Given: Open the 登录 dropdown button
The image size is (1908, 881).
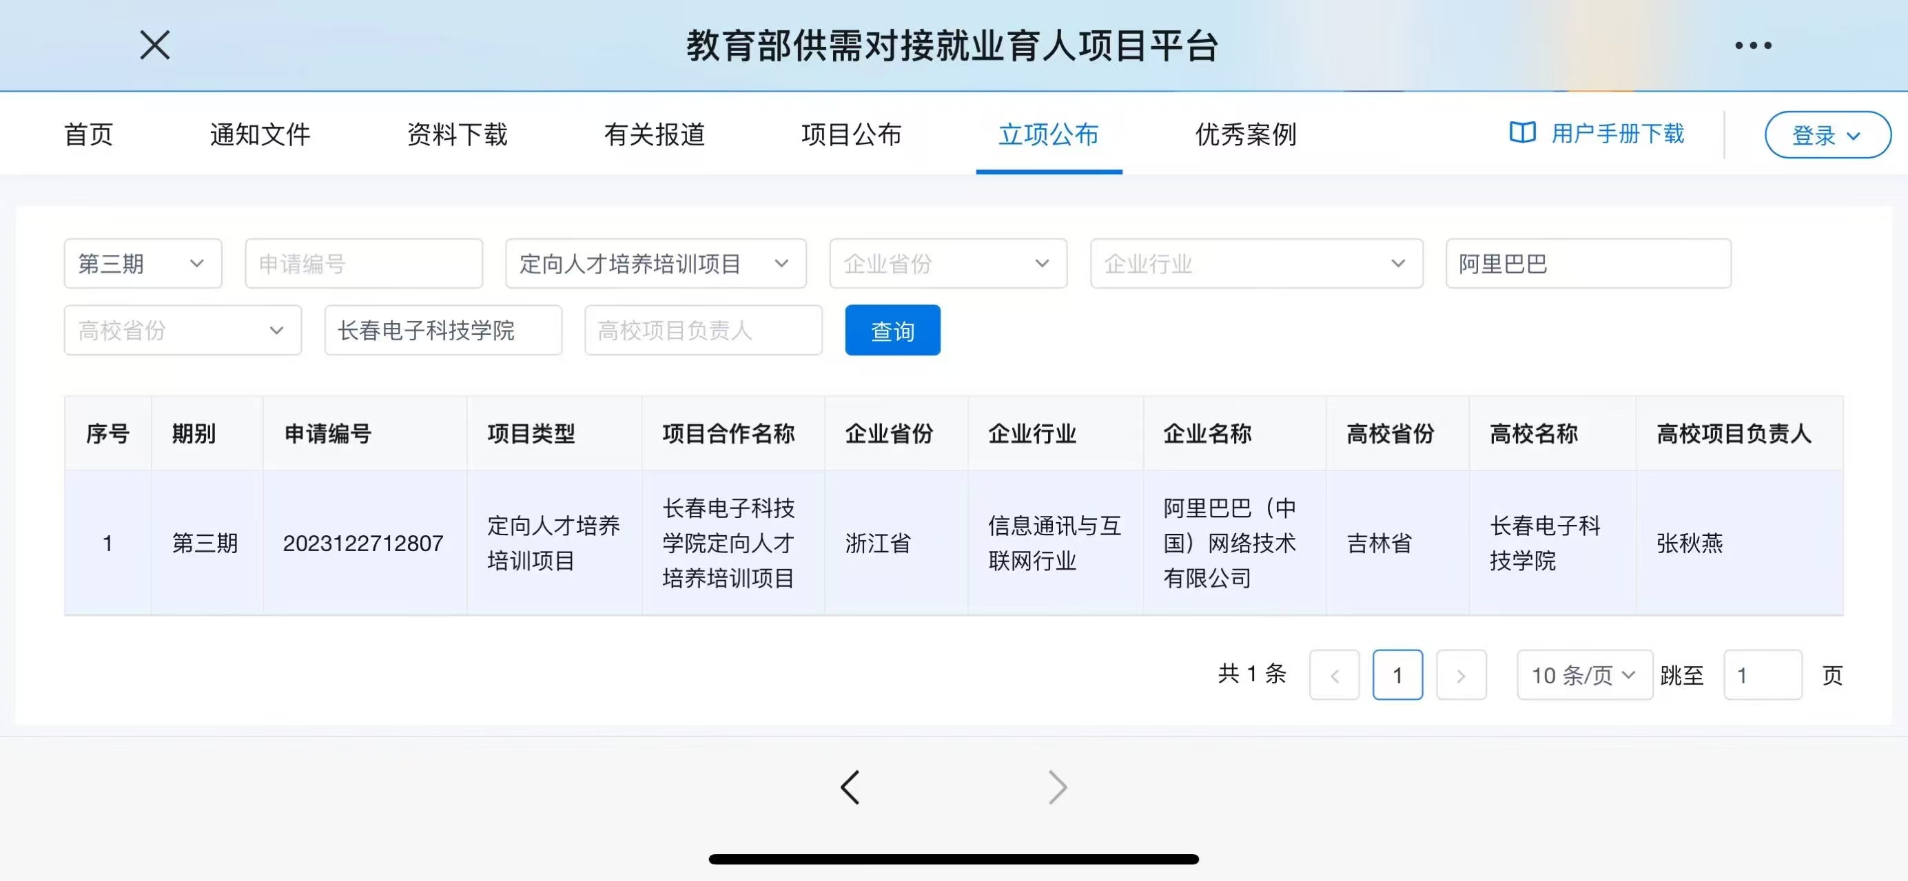Looking at the screenshot, I should pos(1827,135).
